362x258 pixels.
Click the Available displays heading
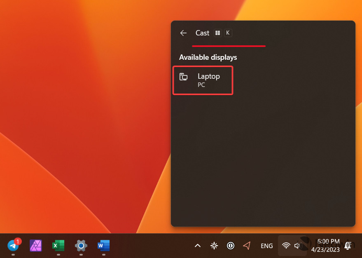[208, 57]
